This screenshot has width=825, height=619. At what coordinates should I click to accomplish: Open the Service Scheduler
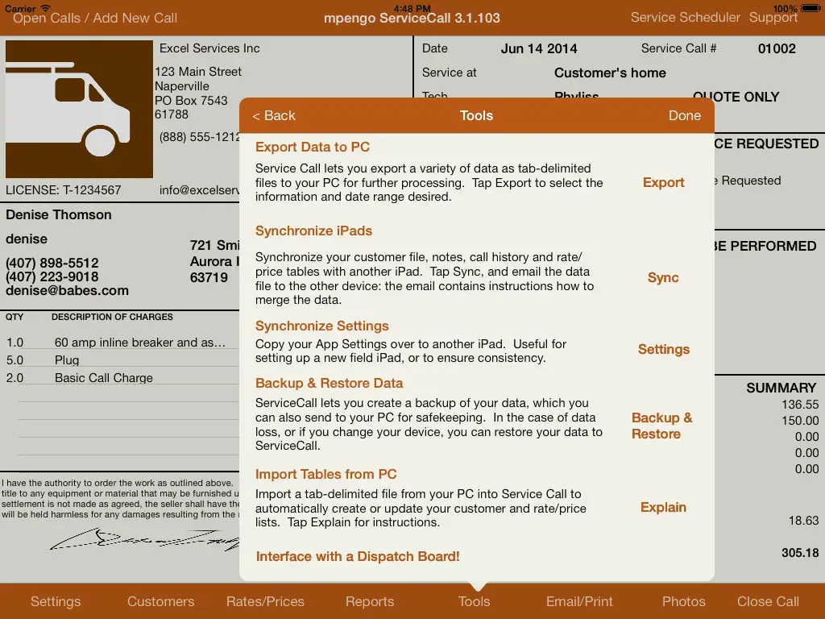[x=685, y=18]
